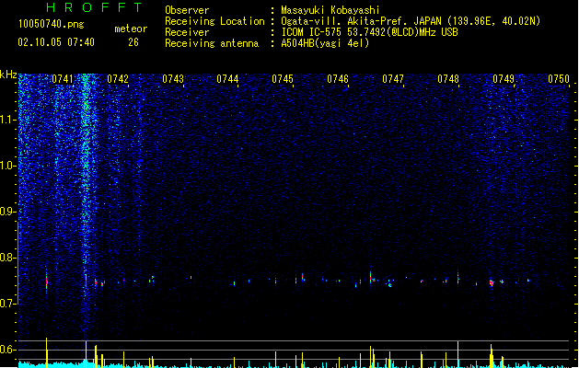Click the 0.8 kHz axis label

tap(7, 258)
